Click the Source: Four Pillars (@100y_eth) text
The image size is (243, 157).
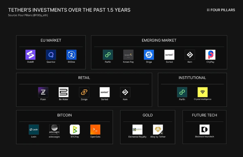(x=28, y=15)
